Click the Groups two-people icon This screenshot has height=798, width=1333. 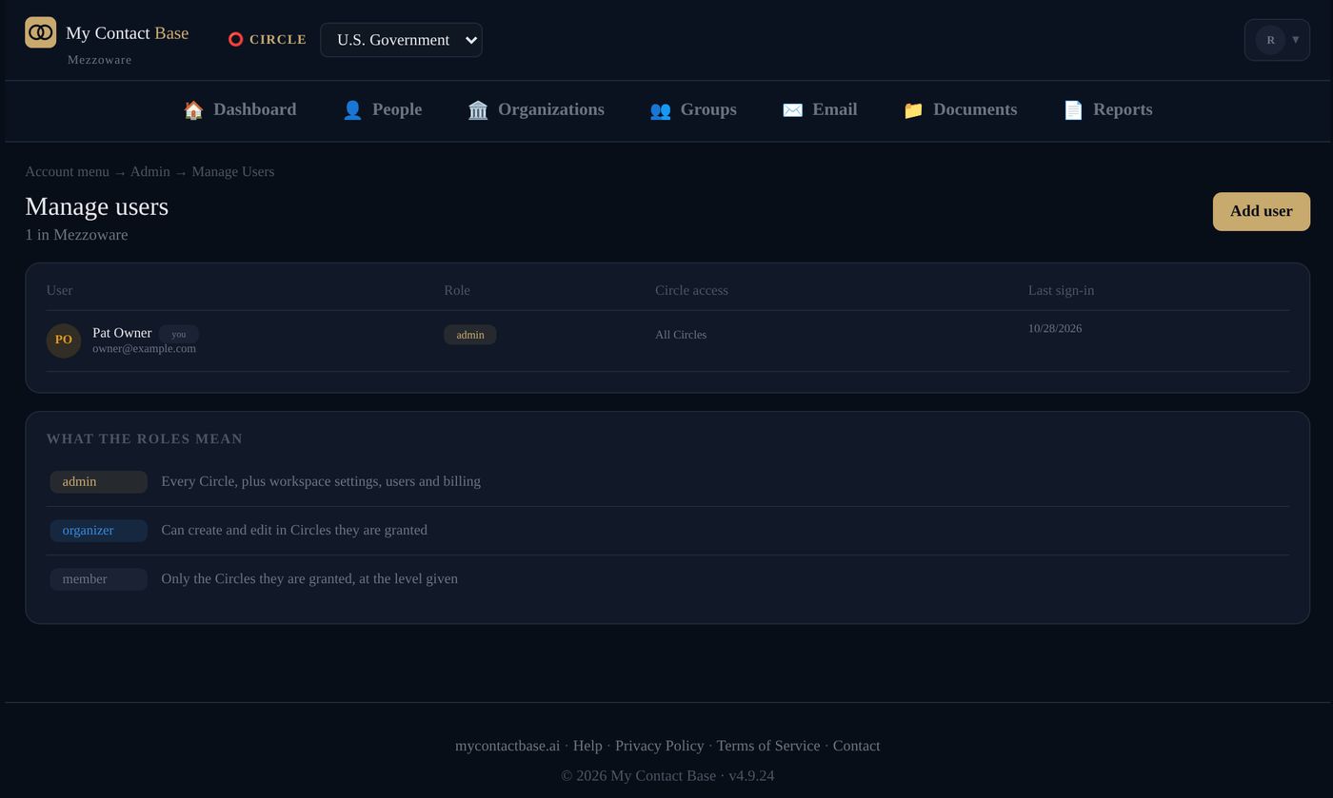pos(660,110)
